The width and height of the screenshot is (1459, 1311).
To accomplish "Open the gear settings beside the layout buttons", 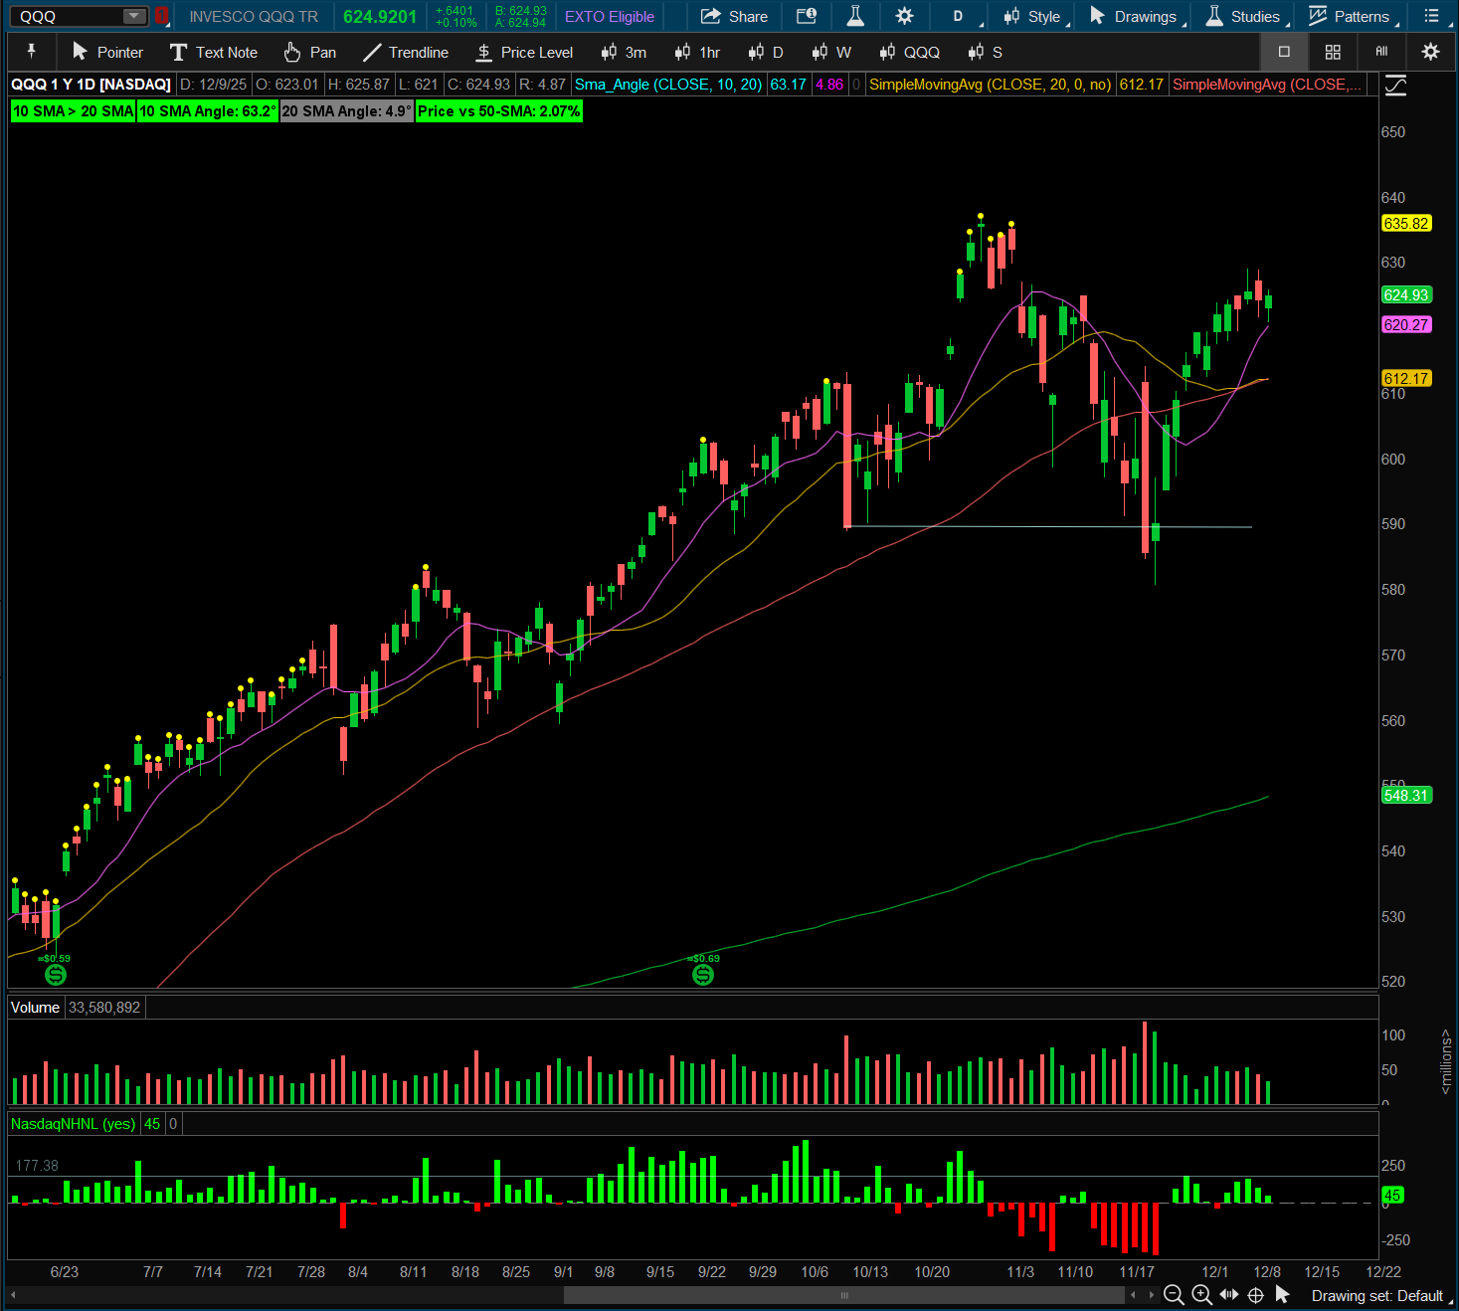I will pos(1430,52).
